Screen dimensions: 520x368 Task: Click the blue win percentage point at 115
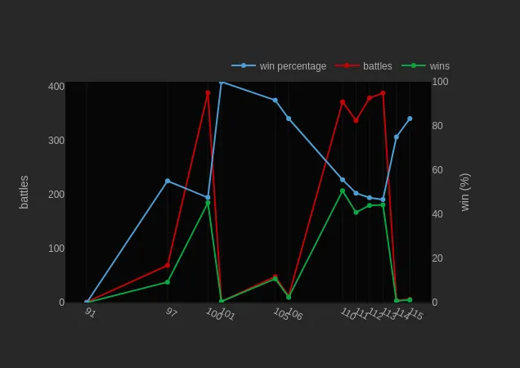coord(410,119)
